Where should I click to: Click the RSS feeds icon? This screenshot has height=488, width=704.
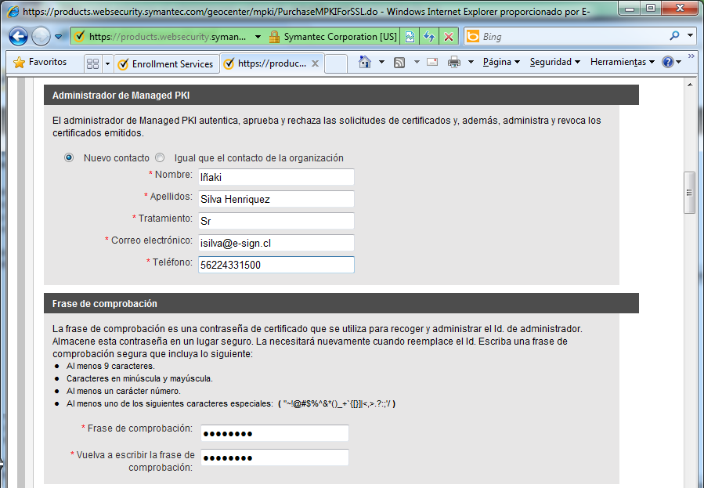point(399,63)
